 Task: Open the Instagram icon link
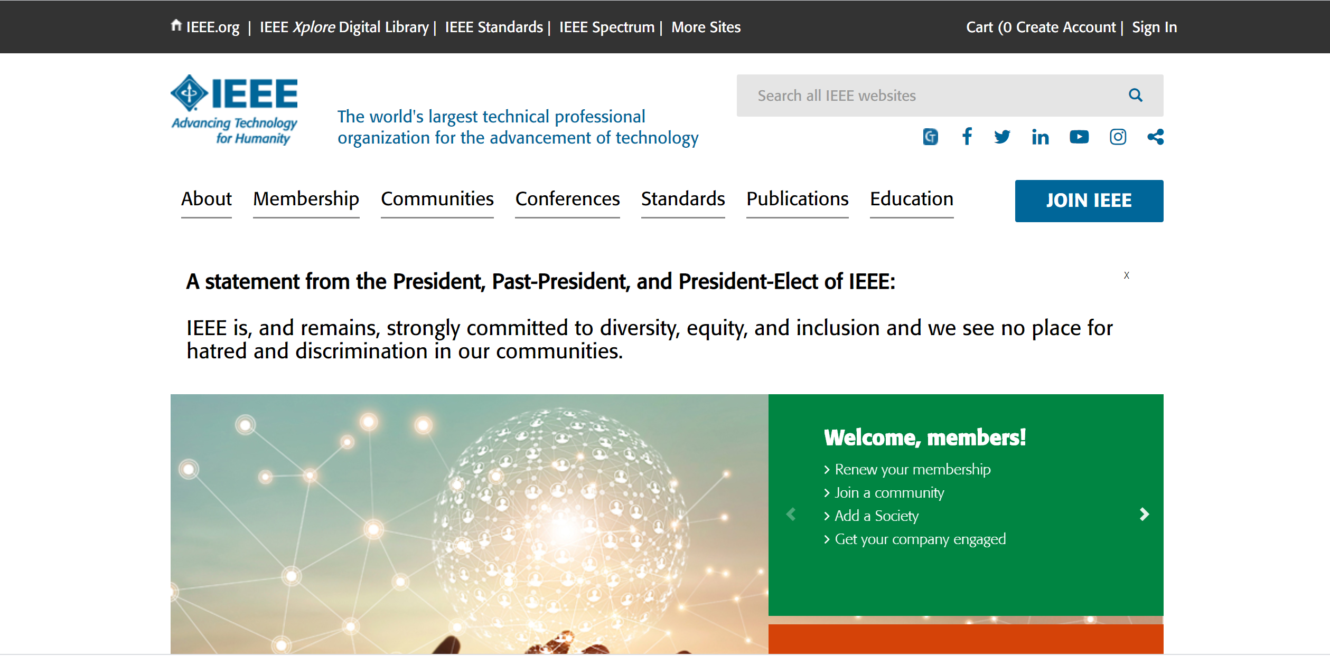[1118, 137]
